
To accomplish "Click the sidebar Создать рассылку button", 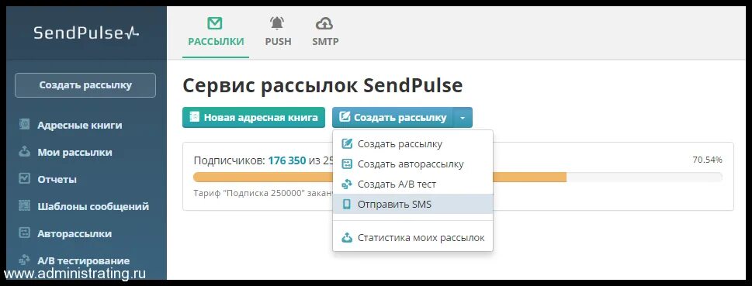I will pos(85,85).
